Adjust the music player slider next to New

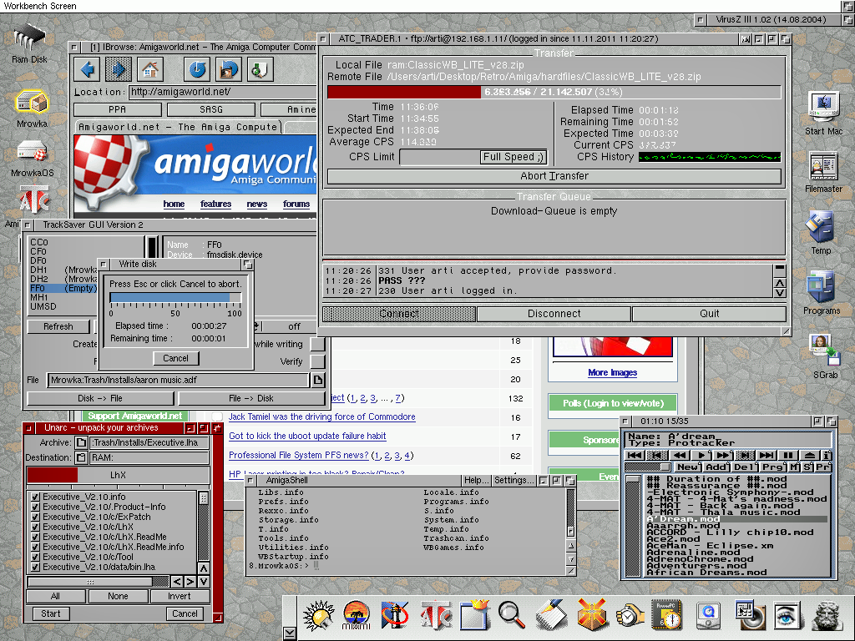(x=648, y=467)
